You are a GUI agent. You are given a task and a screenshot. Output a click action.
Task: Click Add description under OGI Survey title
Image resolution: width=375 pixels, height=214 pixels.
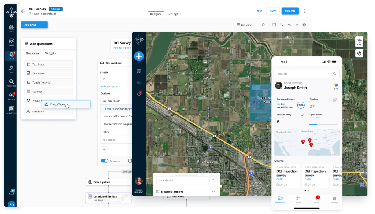point(122,48)
